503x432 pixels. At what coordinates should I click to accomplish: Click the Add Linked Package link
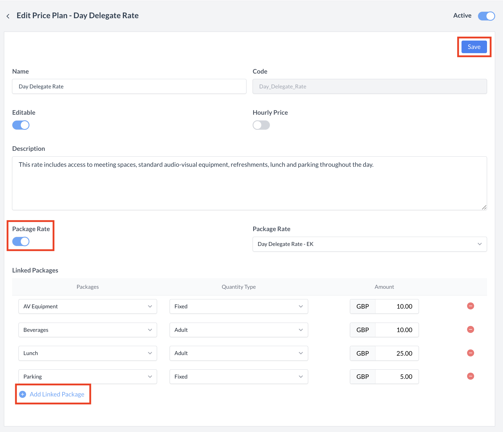click(x=57, y=394)
